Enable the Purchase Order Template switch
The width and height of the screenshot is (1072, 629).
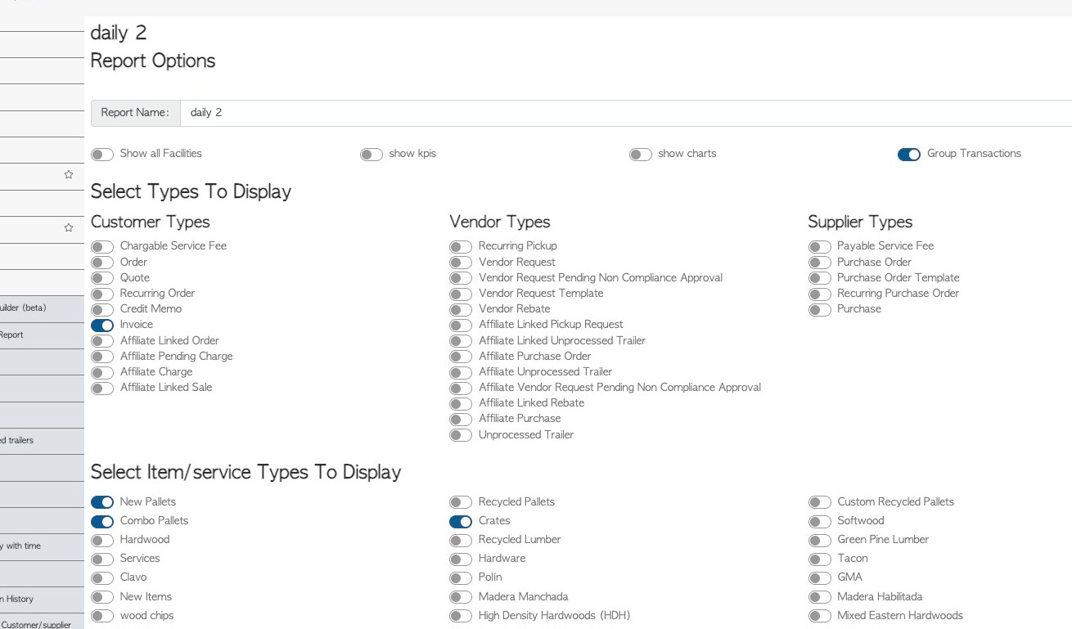819,279
